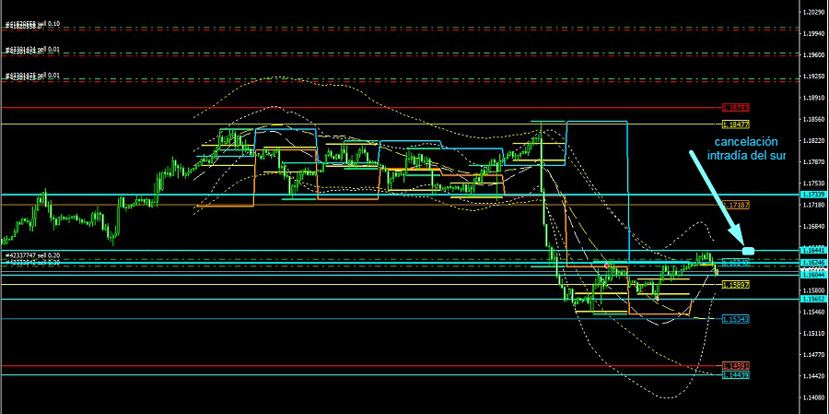Click the yellow 1.15897 price label
829x414 pixels.
tap(736, 285)
